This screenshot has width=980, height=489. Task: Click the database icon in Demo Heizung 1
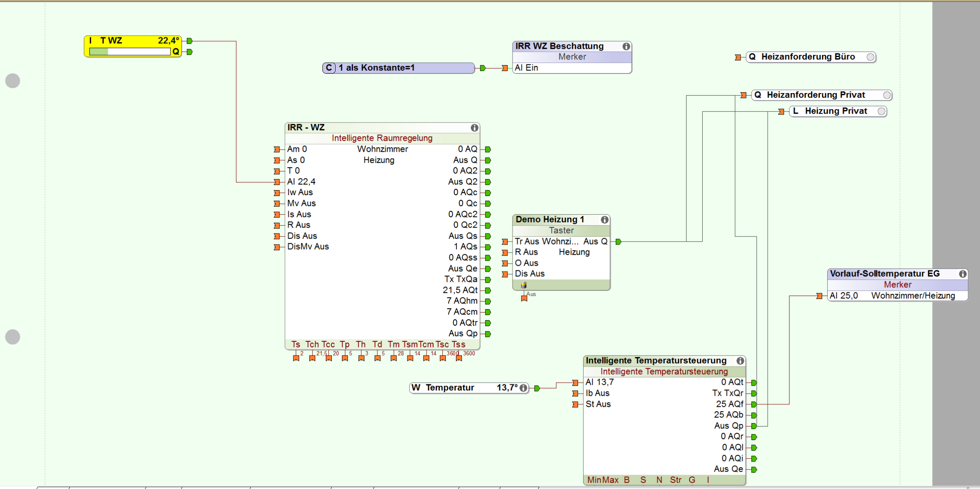(x=524, y=285)
